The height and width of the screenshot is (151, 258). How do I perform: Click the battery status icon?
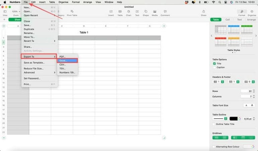(x=206, y=2)
